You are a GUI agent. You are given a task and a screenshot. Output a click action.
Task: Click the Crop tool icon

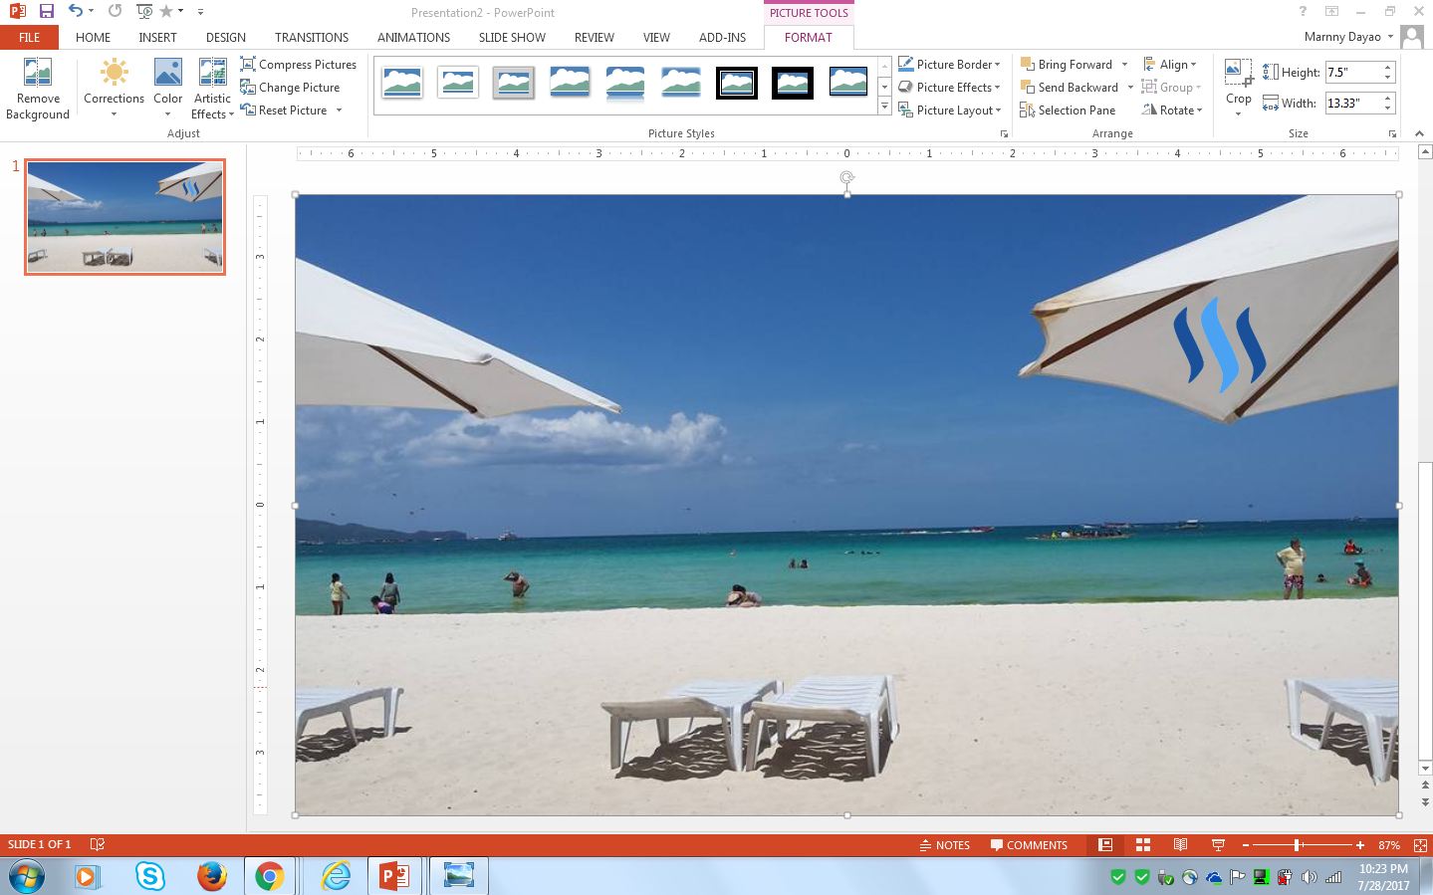(x=1238, y=72)
